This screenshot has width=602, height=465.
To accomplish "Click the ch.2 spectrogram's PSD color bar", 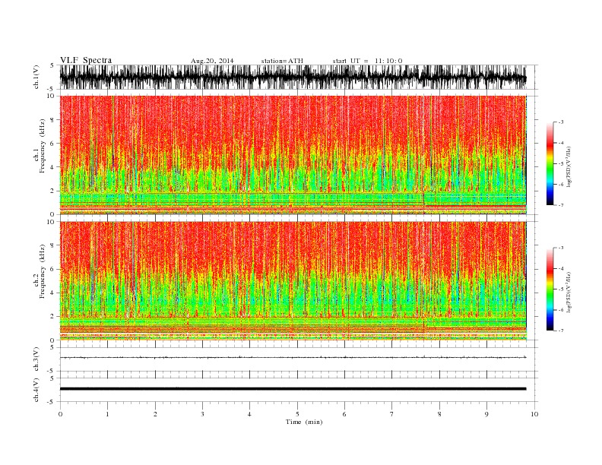I will click(x=550, y=289).
